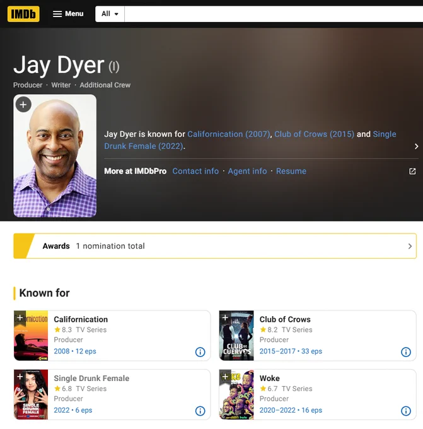Click the Jay Dyer name heading
This screenshot has width=423, height=429.
coord(59,65)
